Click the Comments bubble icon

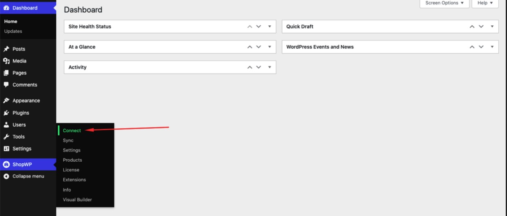[x=6, y=85]
